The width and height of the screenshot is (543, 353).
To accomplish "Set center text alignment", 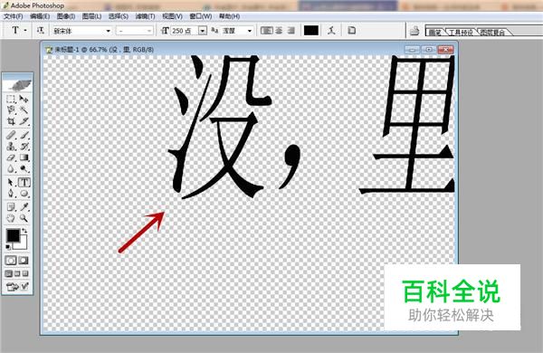I will pyautogui.click(x=279, y=31).
